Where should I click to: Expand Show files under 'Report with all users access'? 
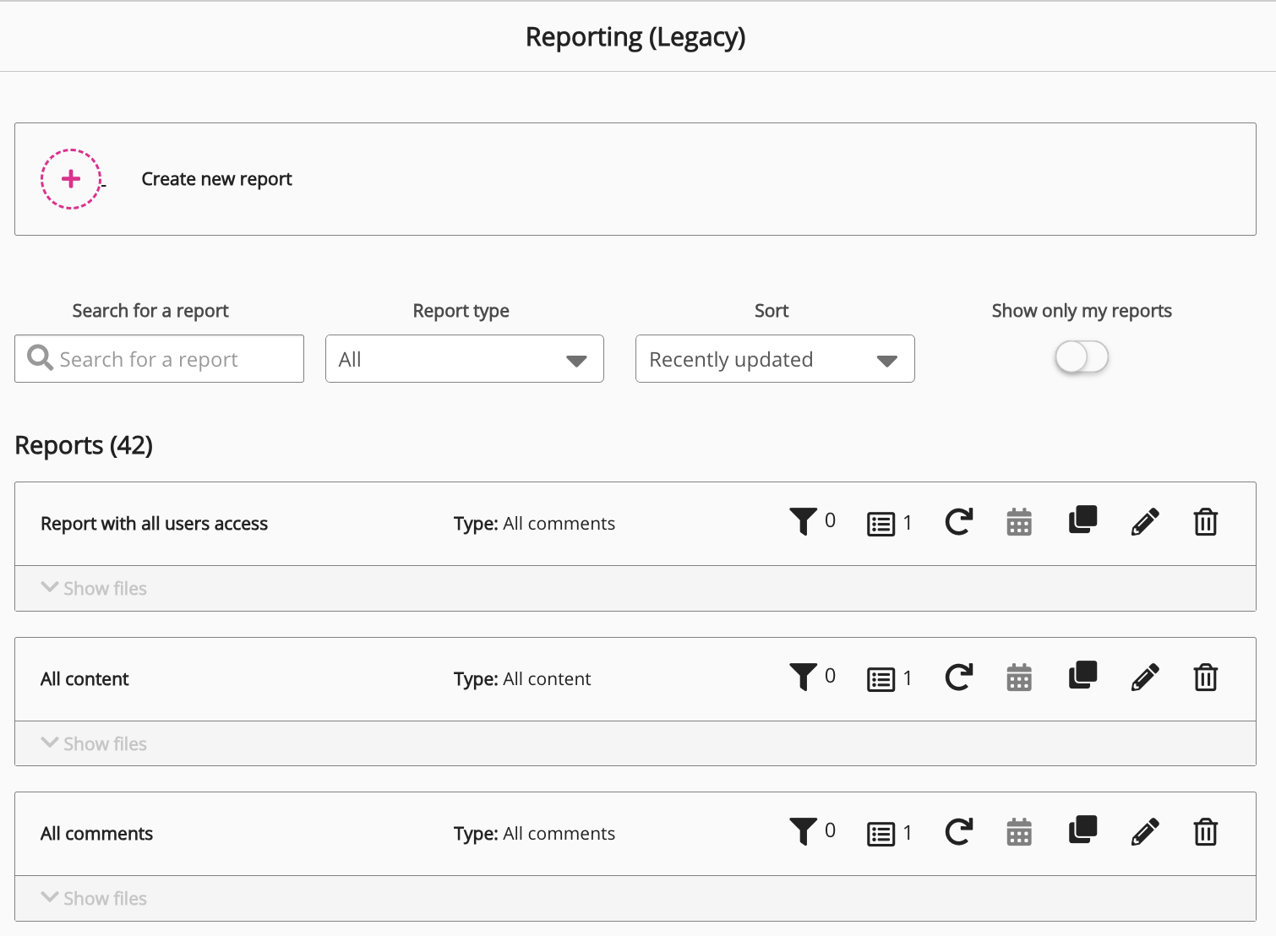(95, 589)
